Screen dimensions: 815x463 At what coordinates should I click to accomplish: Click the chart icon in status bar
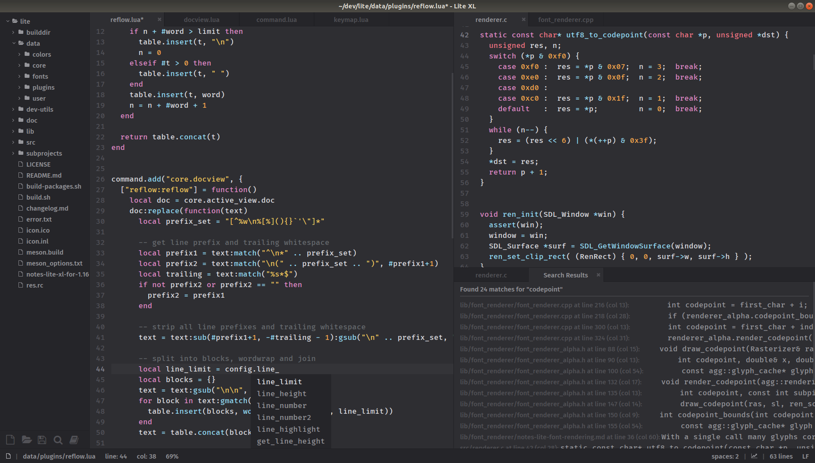coord(754,456)
